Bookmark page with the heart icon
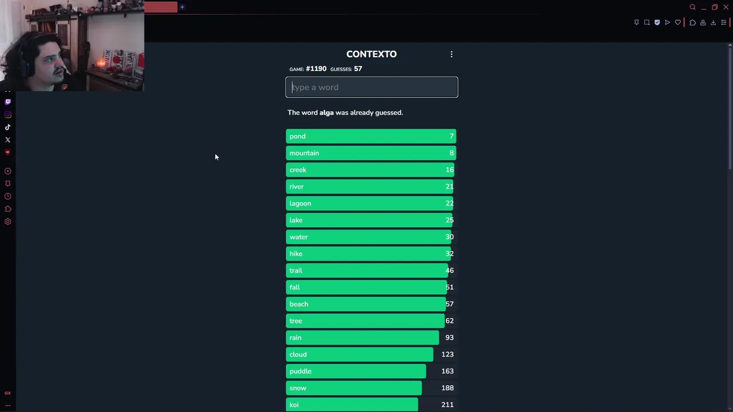 click(678, 22)
